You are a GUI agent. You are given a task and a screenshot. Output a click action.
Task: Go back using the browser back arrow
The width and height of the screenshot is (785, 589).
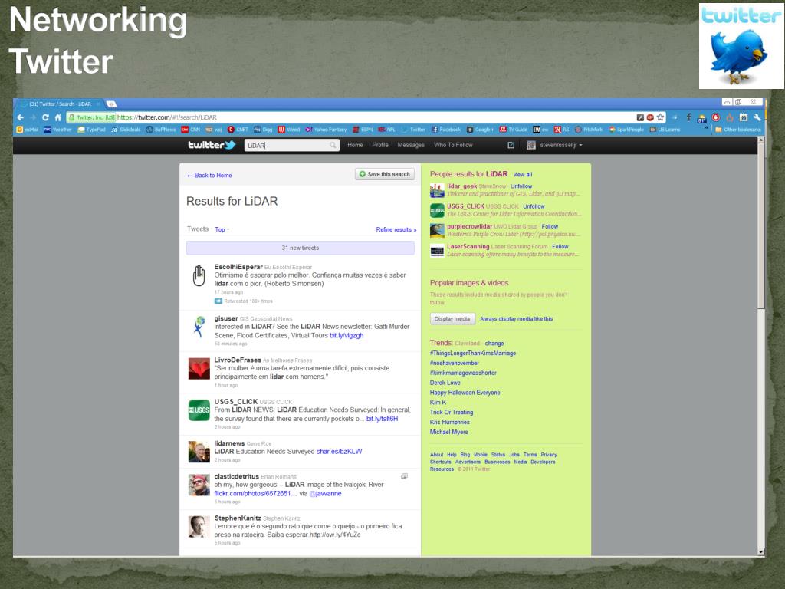click(x=20, y=117)
